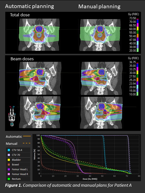This screenshot has width=145, height=193.
Task: Select the Automatic planning column heading
Action: click(x=29, y=6)
